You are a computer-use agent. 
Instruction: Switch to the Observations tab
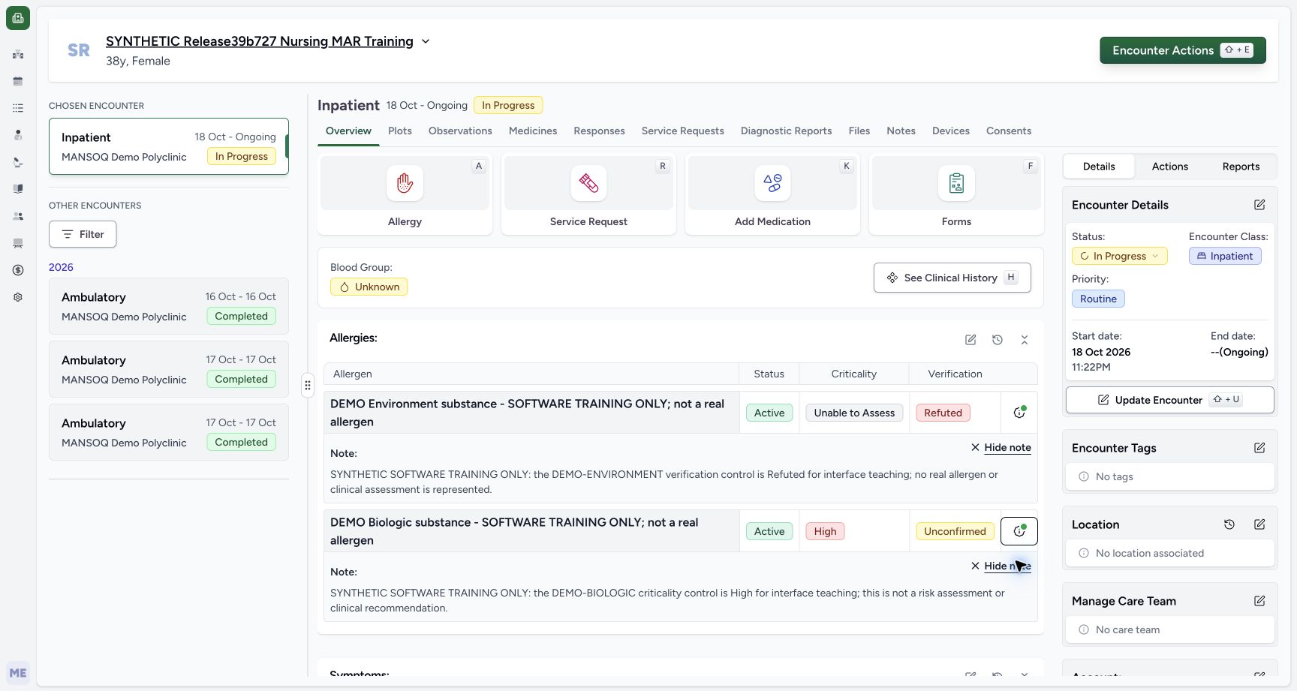pyautogui.click(x=460, y=131)
